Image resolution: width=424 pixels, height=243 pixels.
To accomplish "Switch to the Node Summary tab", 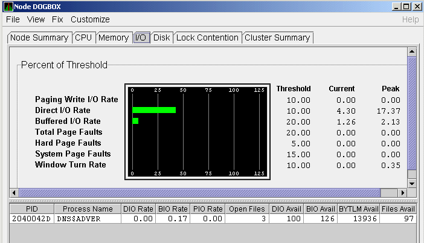I will click(39, 37).
